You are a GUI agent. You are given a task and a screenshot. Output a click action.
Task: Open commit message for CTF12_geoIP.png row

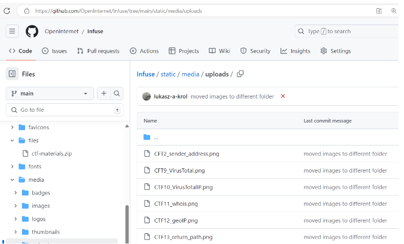click(345, 221)
